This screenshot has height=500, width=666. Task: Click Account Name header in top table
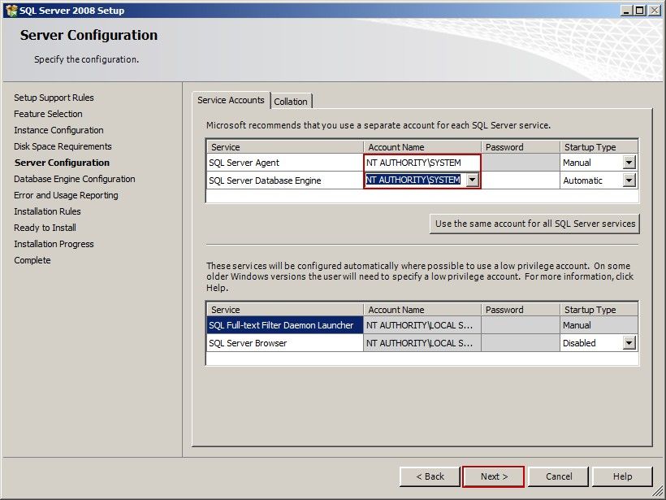pos(422,147)
